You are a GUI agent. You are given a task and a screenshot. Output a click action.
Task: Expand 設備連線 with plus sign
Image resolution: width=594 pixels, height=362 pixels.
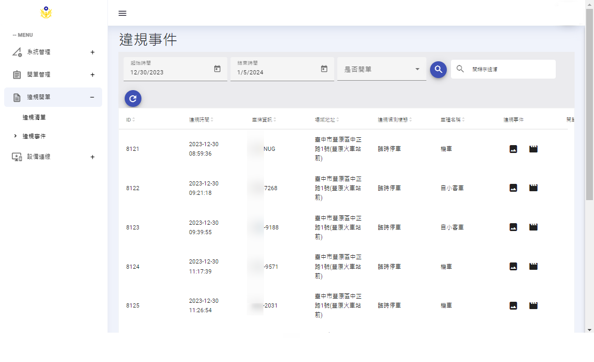click(x=92, y=157)
